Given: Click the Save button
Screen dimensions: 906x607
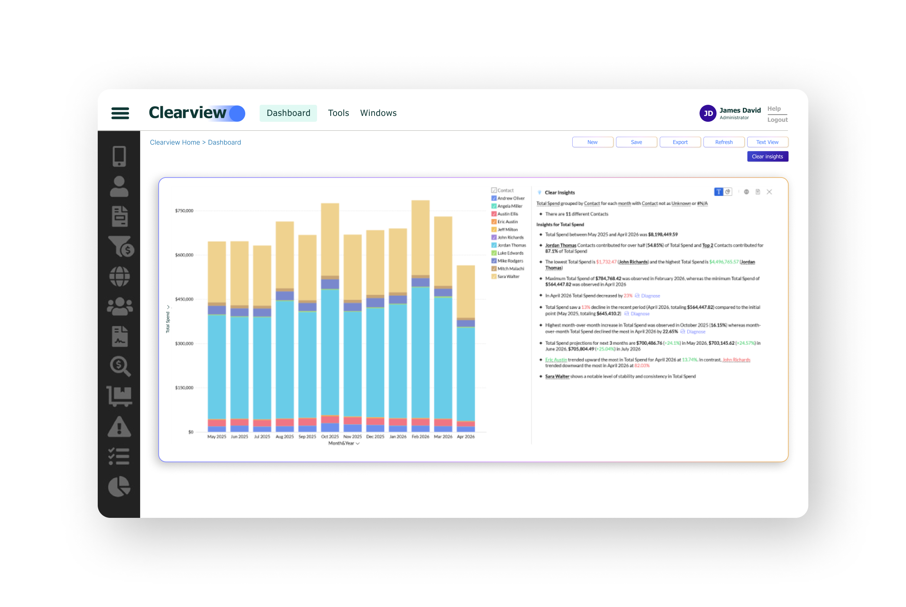Looking at the screenshot, I should (x=636, y=142).
